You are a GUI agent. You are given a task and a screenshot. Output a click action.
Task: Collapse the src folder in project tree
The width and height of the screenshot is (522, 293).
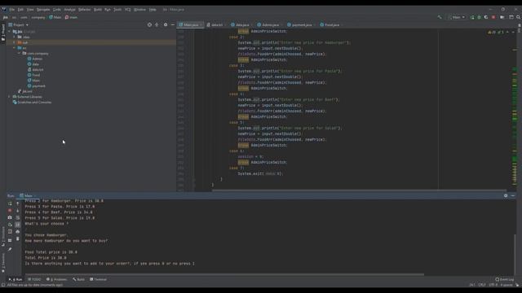[15, 48]
